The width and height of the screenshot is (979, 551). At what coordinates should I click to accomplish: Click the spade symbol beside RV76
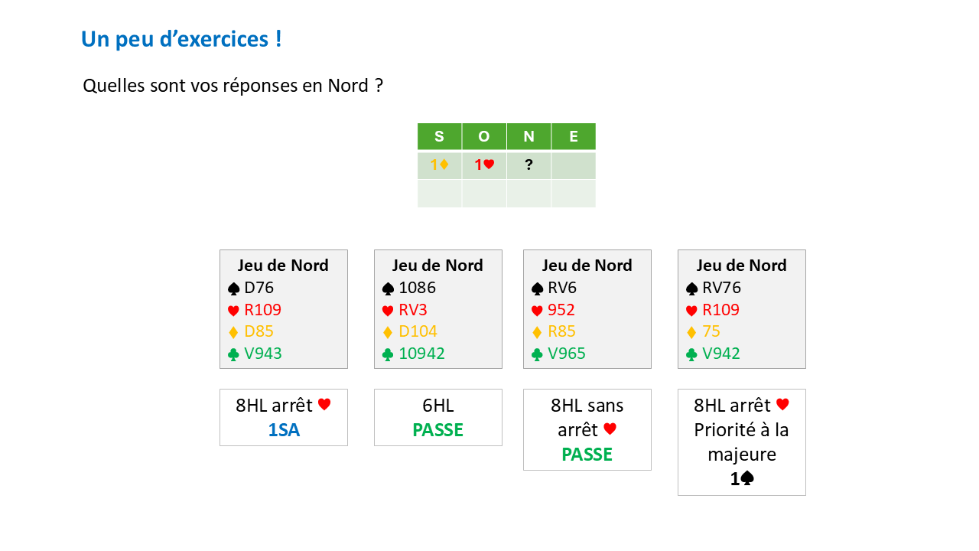point(692,289)
